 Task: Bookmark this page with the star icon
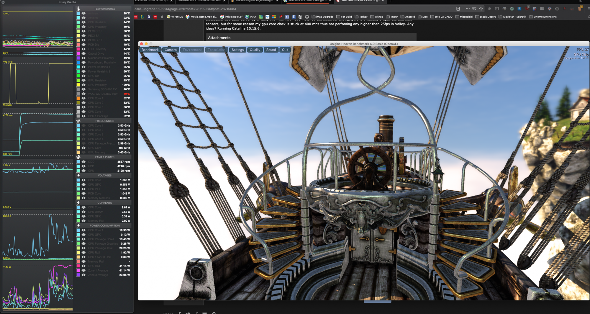pyautogui.click(x=481, y=9)
